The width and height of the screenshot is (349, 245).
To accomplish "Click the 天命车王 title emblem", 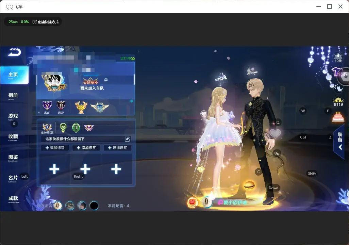I will coord(90,82).
